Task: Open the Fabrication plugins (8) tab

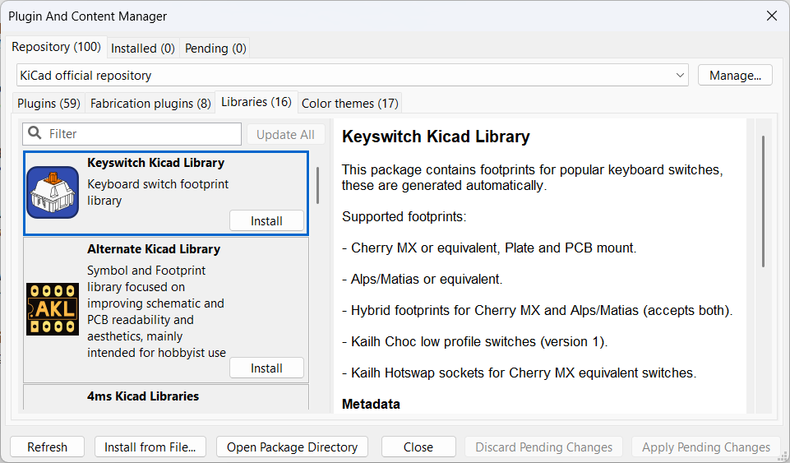Action: tap(150, 104)
